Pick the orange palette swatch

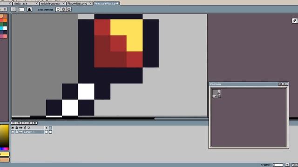pyautogui.click(x=5, y=20)
